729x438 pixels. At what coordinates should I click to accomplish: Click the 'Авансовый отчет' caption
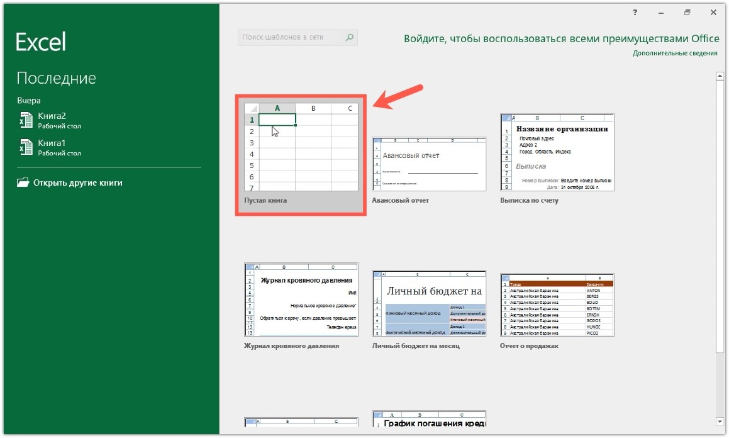point(400,200)
